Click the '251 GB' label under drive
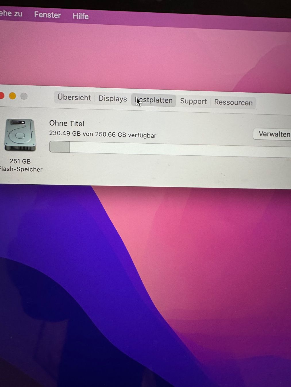Screen dimensions: 291x387 20,161
